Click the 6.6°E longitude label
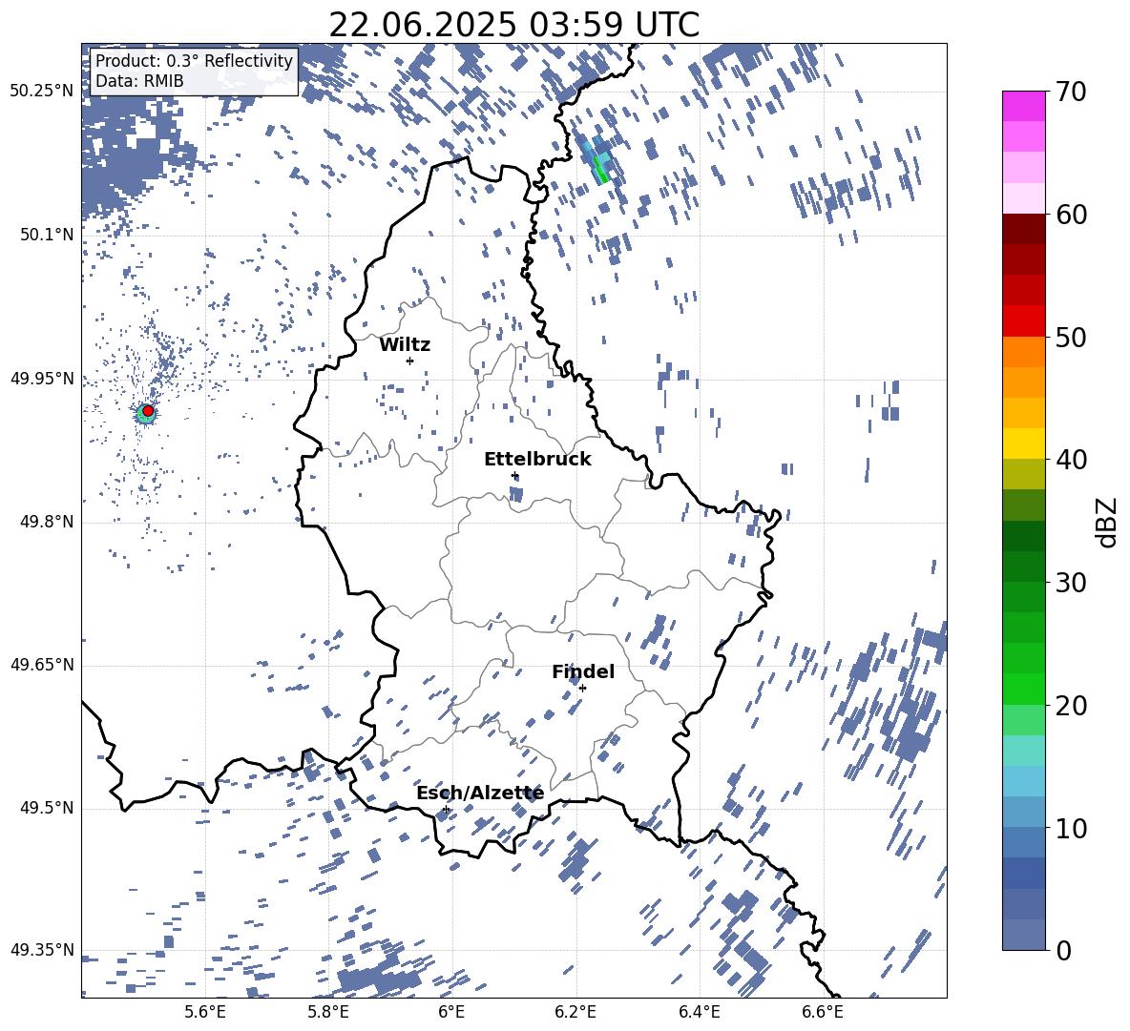This screenshot has width=1130, height=1031. (823, 1012)
